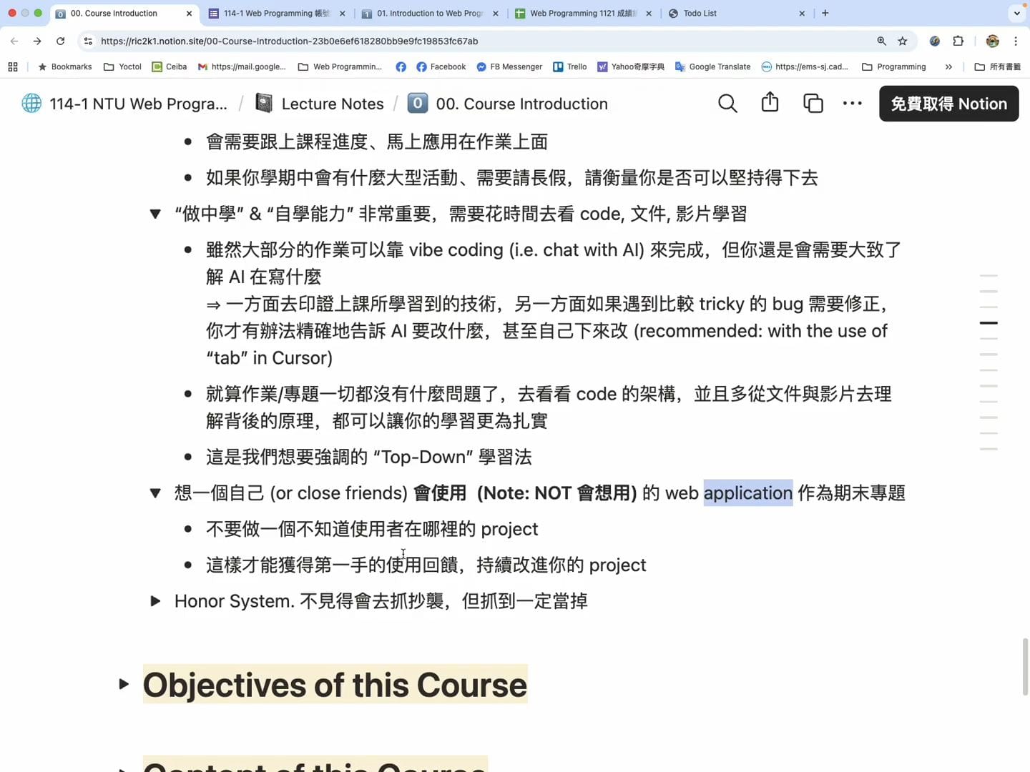
Task: Click the page vertical scrollbar thumb
Action: (1025, 666)
